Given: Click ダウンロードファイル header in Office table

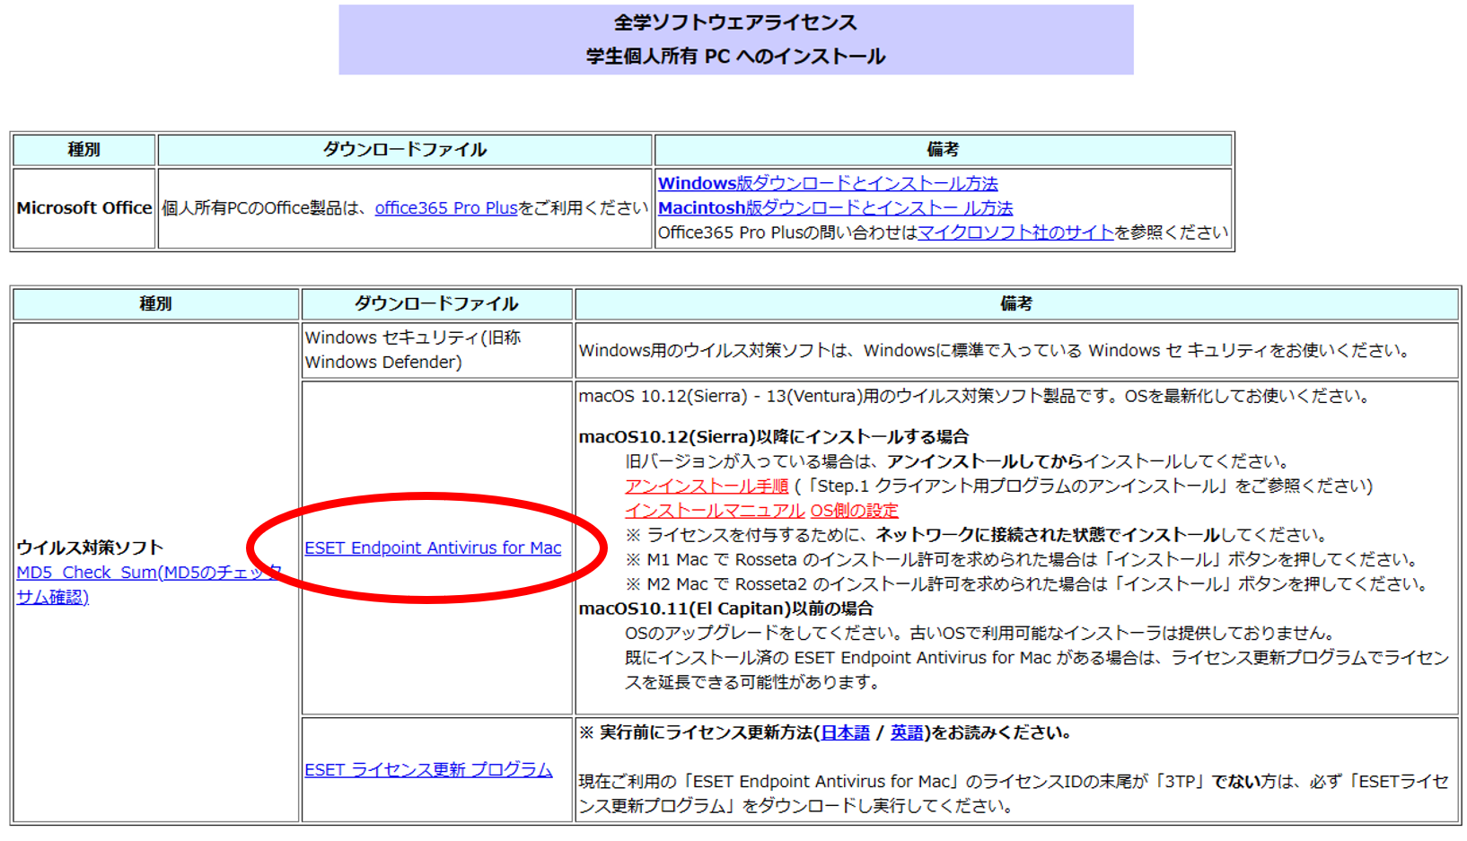Looking at the screenshot, I should point(405,150).
